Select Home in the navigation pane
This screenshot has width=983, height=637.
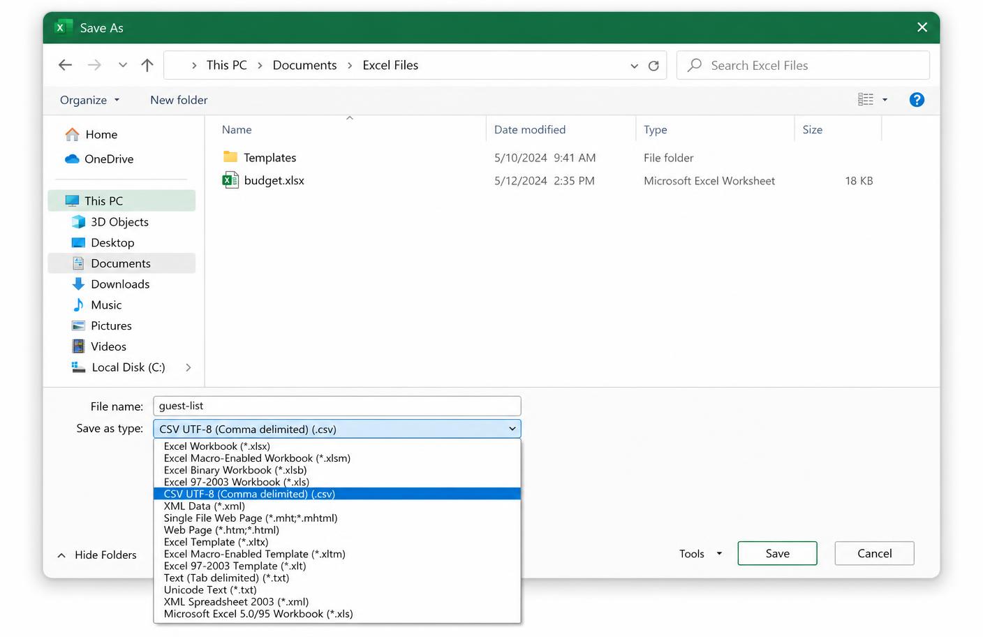tap(101, 134)
